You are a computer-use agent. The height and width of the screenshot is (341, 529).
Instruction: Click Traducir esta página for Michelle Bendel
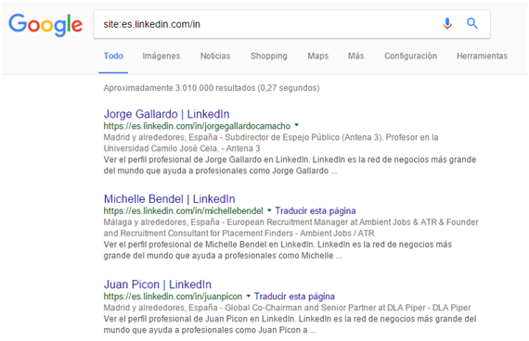click(x=316, y=211)
